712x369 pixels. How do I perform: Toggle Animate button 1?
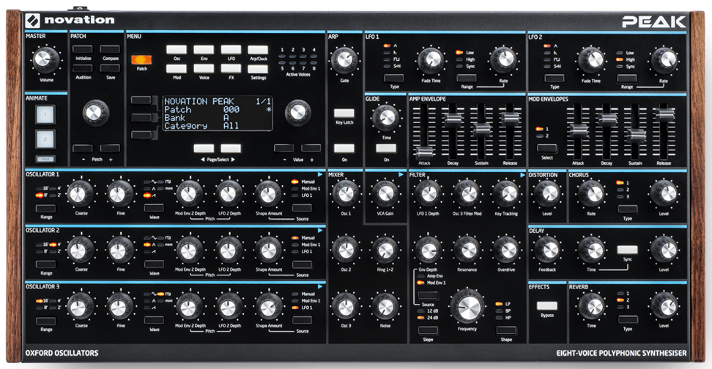coord(45,115)
